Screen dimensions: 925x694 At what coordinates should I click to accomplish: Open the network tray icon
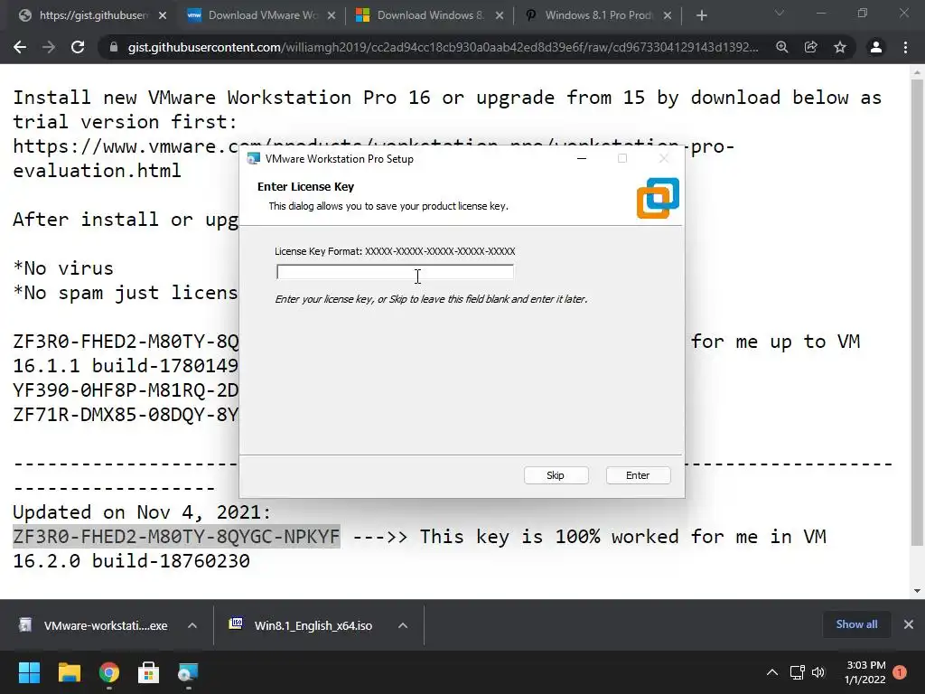797,672
